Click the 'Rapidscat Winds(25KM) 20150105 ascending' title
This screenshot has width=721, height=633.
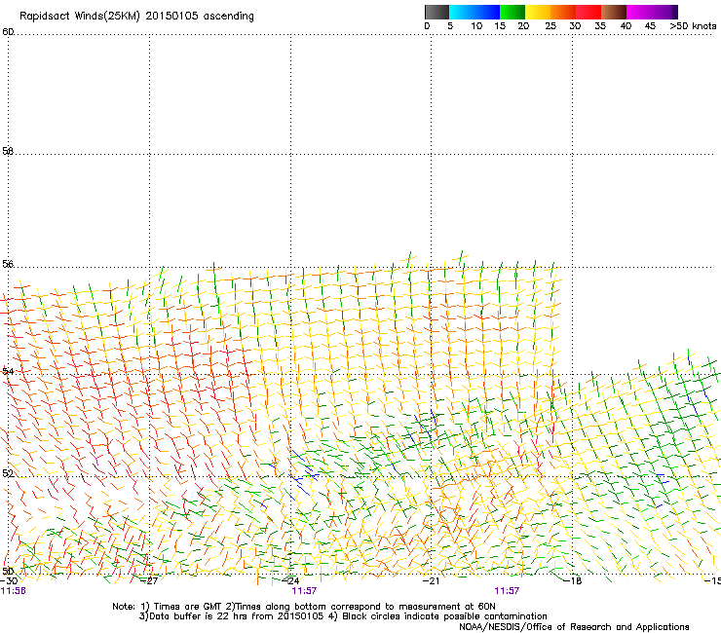pyautogui.click(x=136, y=17)
